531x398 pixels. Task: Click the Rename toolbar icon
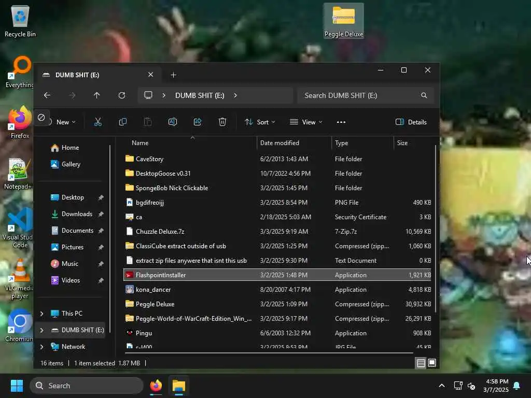(x=172, y=122)
